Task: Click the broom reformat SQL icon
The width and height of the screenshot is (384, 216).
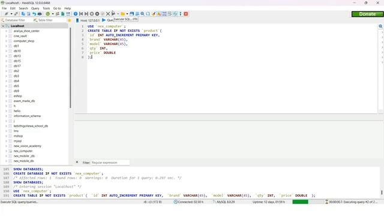Action: (154, 14)
